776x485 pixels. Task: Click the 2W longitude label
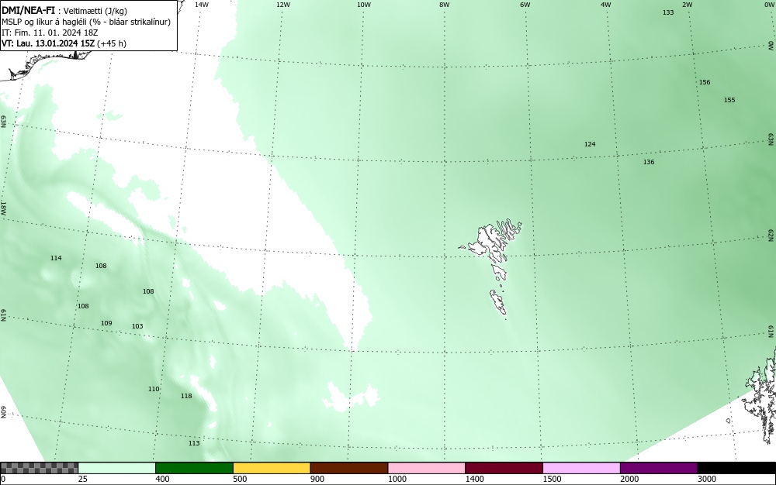[x=687, y=5]
